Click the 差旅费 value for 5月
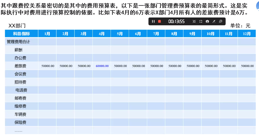Viewport: 259px width, 137px height. coord(120,66)
